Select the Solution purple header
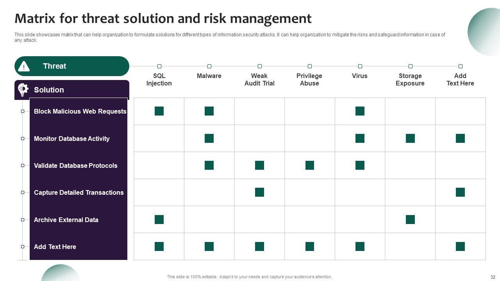Image resolution: width=500 pixels, height=281 pixels. [x=72, y=90]
